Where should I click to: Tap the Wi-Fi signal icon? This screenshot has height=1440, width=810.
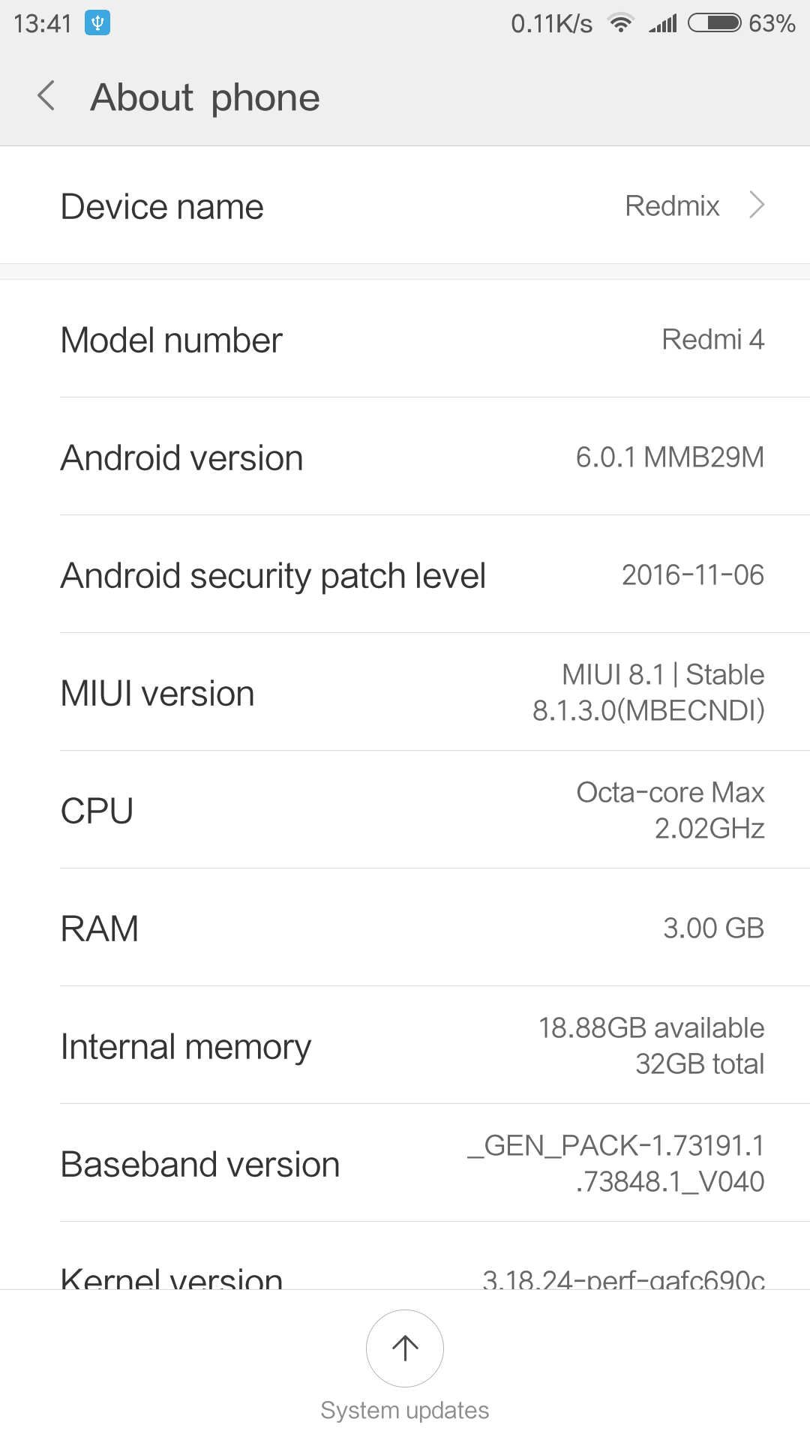[x=620, y=23]
